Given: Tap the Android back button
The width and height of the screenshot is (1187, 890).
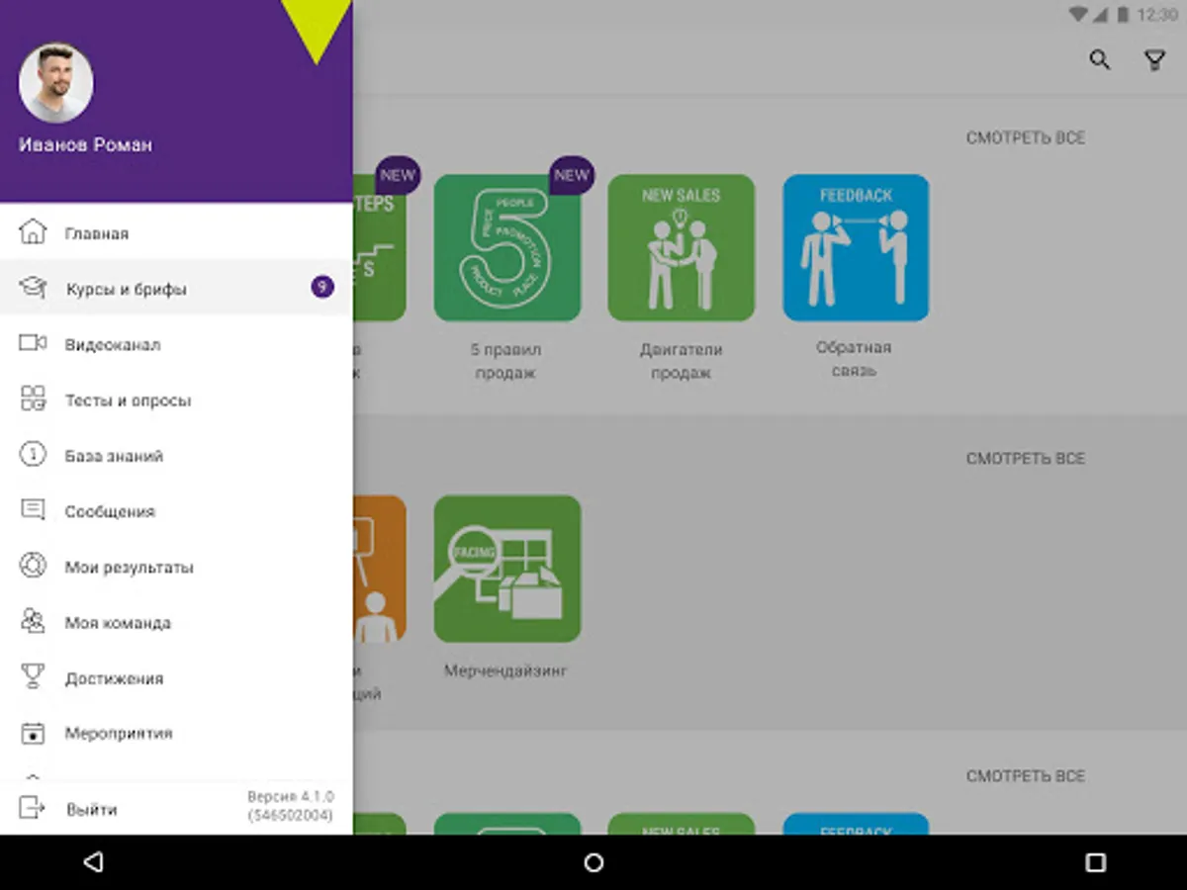Looking at the screenshot, I should pyautogui.click(x=93, y=862).
